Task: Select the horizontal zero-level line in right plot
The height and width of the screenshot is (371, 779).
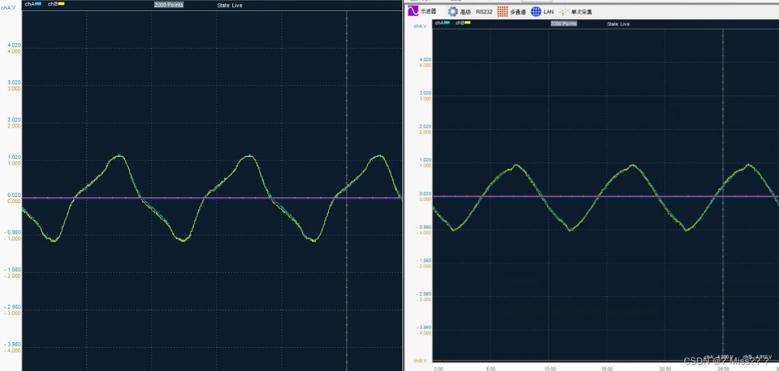Action: click(x=605, y=196)
